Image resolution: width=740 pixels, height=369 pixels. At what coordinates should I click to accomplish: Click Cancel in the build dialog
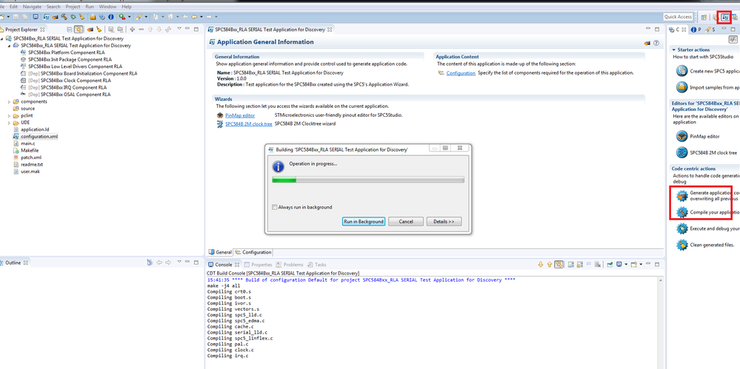[x=406, y=222]
